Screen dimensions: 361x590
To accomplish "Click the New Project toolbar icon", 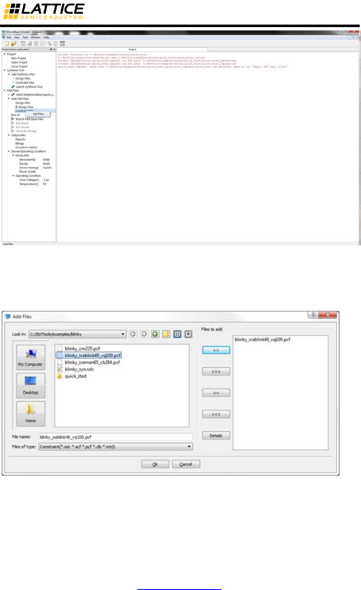I will pos(7,43).
